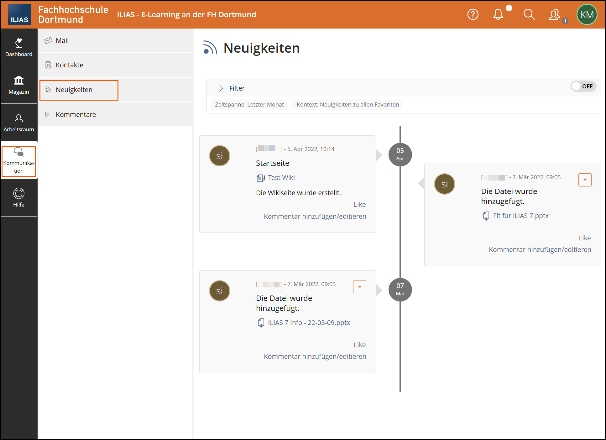Open the help question mark icon

pos(473,14)
